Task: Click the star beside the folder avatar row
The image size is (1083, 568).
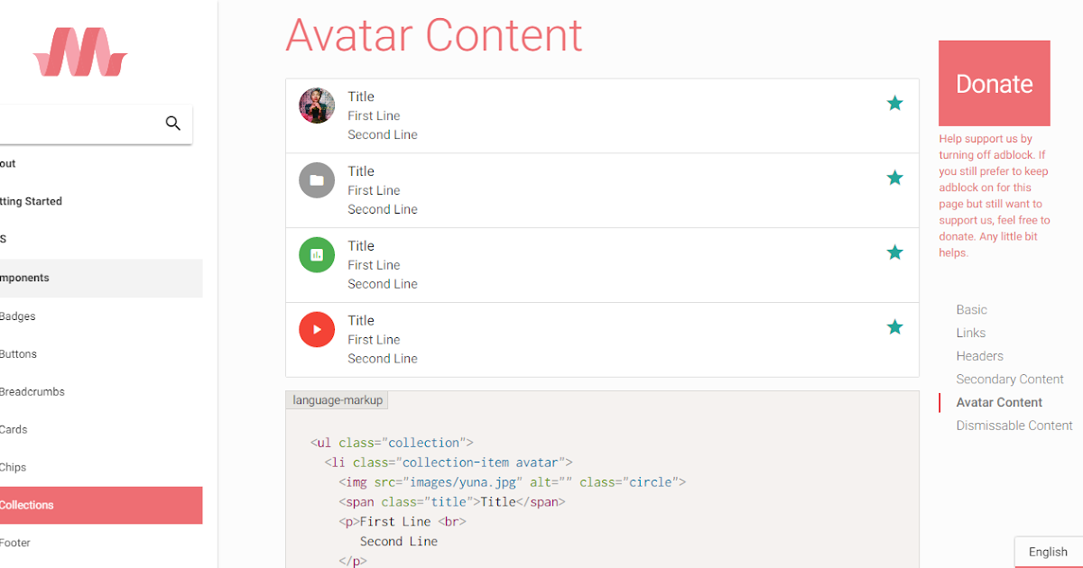Action: click(x=894, y=179)
